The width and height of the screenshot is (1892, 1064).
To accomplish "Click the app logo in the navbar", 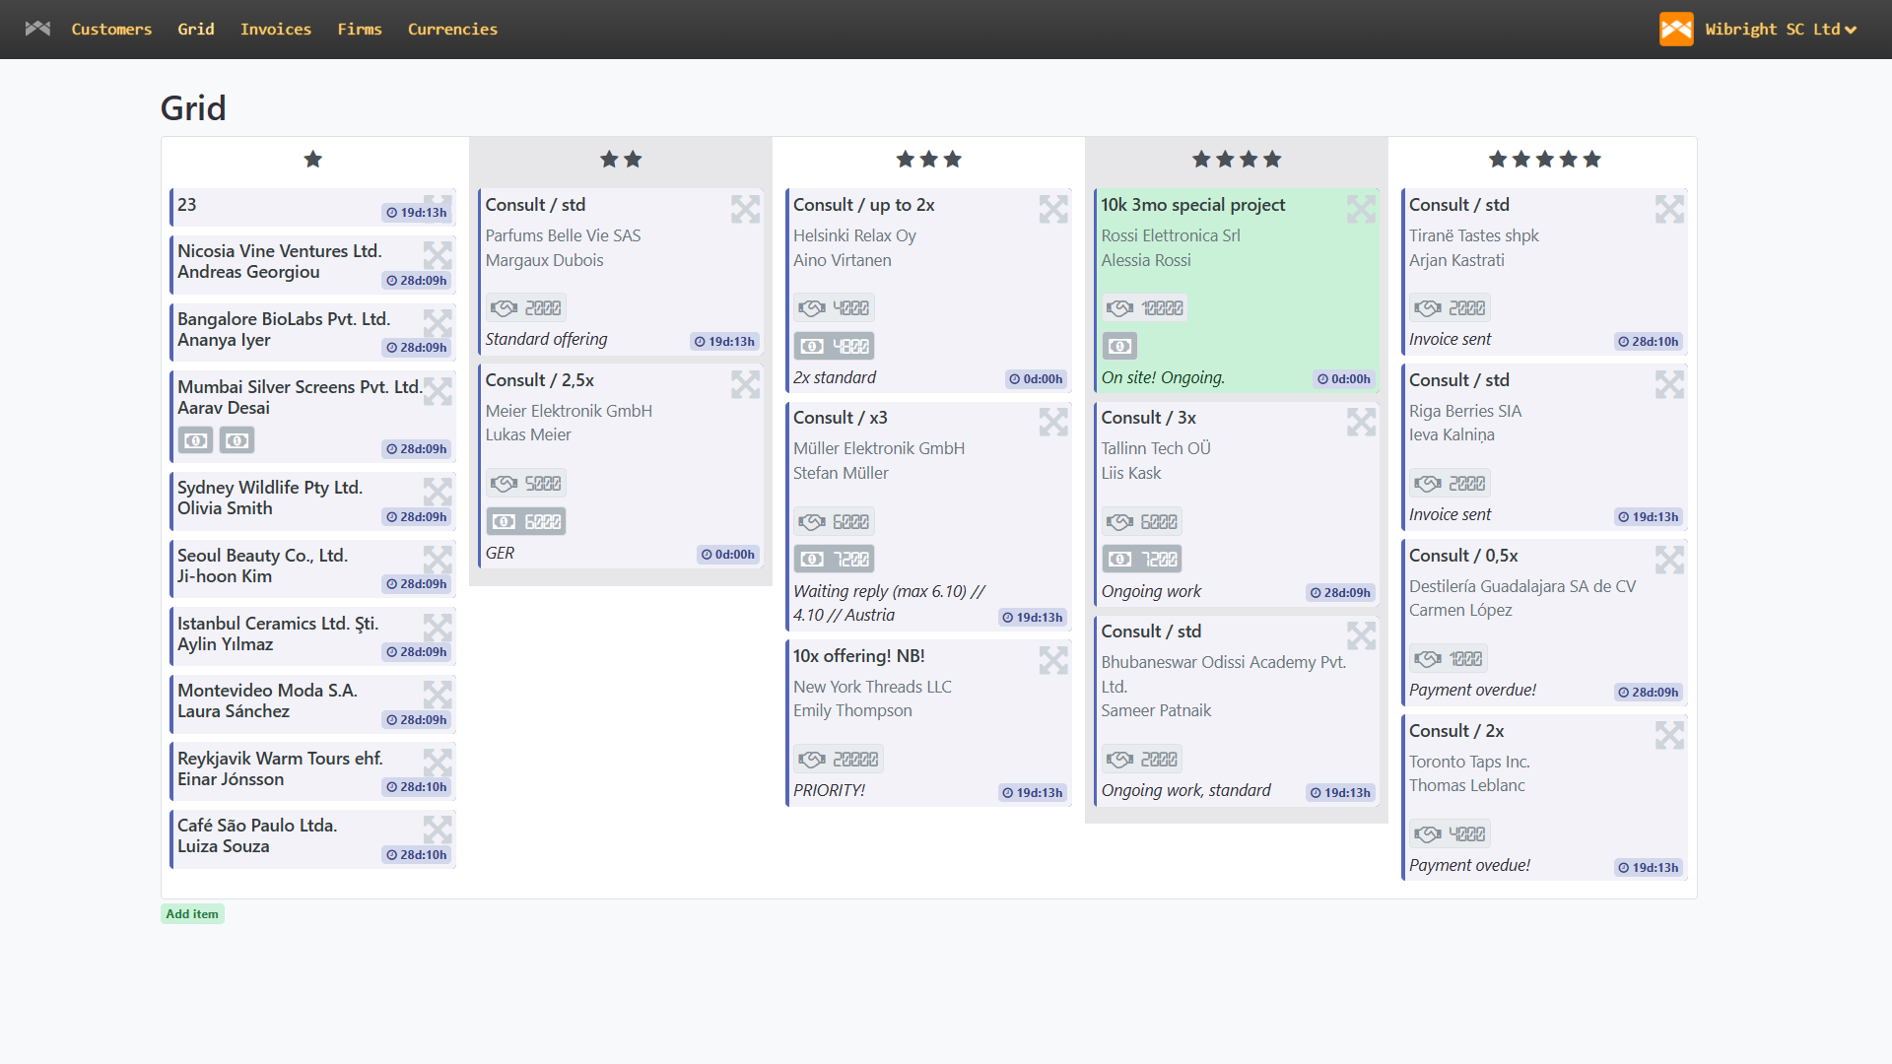I will point(37,29).
